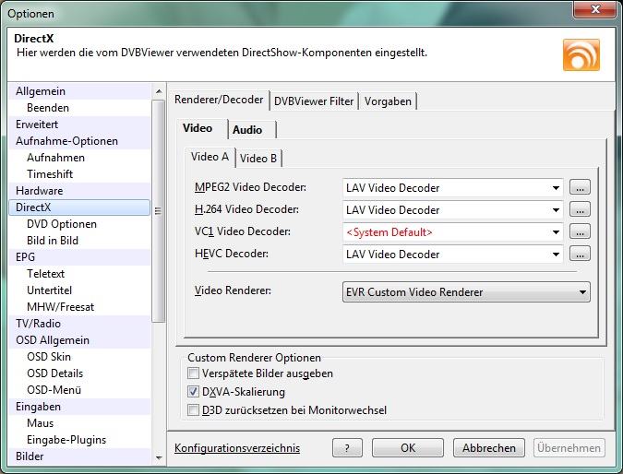Open HEVC Decoder settings ellipsis button
The image size is (623, 474).
[580, 254]
